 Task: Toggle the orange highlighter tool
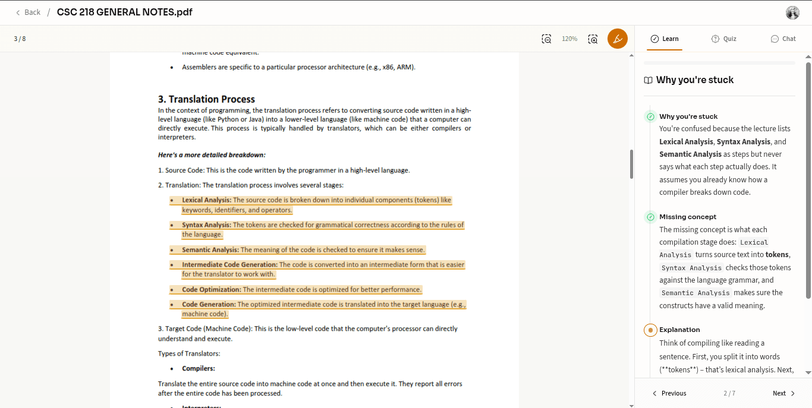(x=617, y=39)
